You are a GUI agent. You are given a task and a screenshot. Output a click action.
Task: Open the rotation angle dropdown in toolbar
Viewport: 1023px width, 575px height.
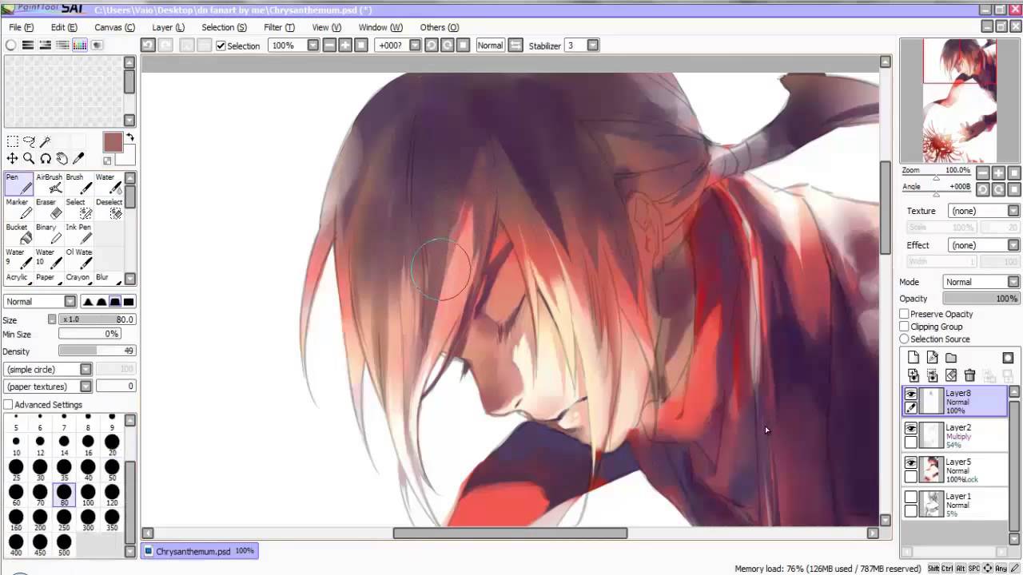point(415,46)
